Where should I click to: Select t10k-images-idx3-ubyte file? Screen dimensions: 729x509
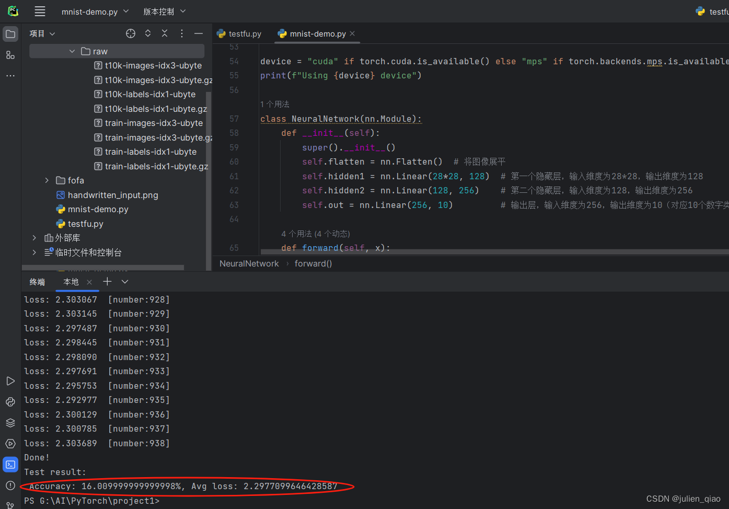pos(148,65)
